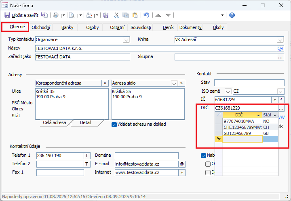Open the Kniha dropdown list

[x=280, y=40]
